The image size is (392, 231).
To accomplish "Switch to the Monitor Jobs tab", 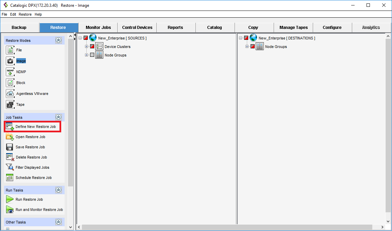I will pos(98,28).
